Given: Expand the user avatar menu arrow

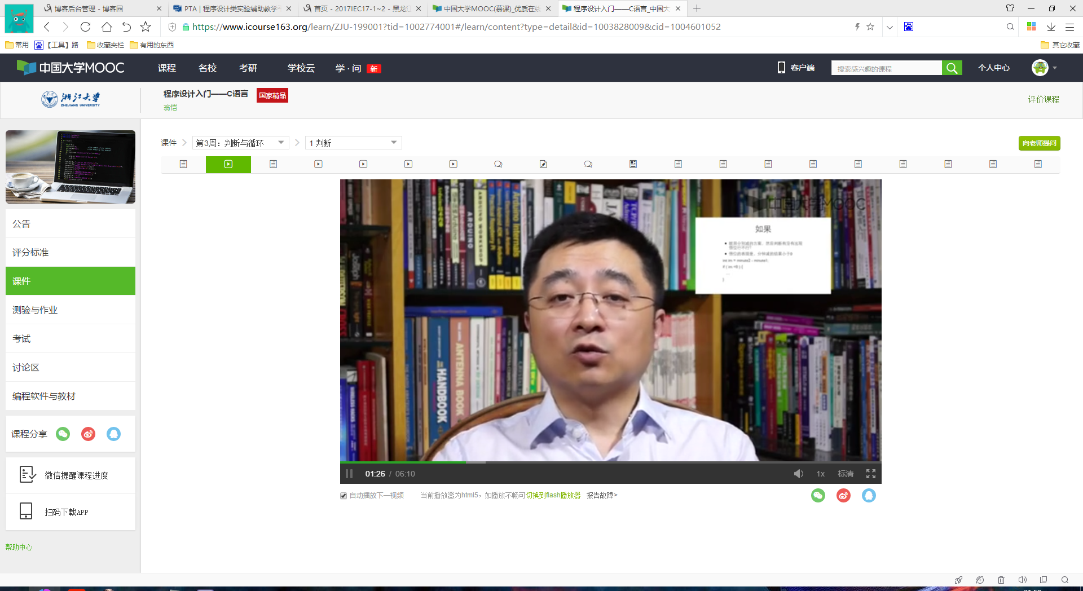Looking at the screenshot, I should [1054, 68].
